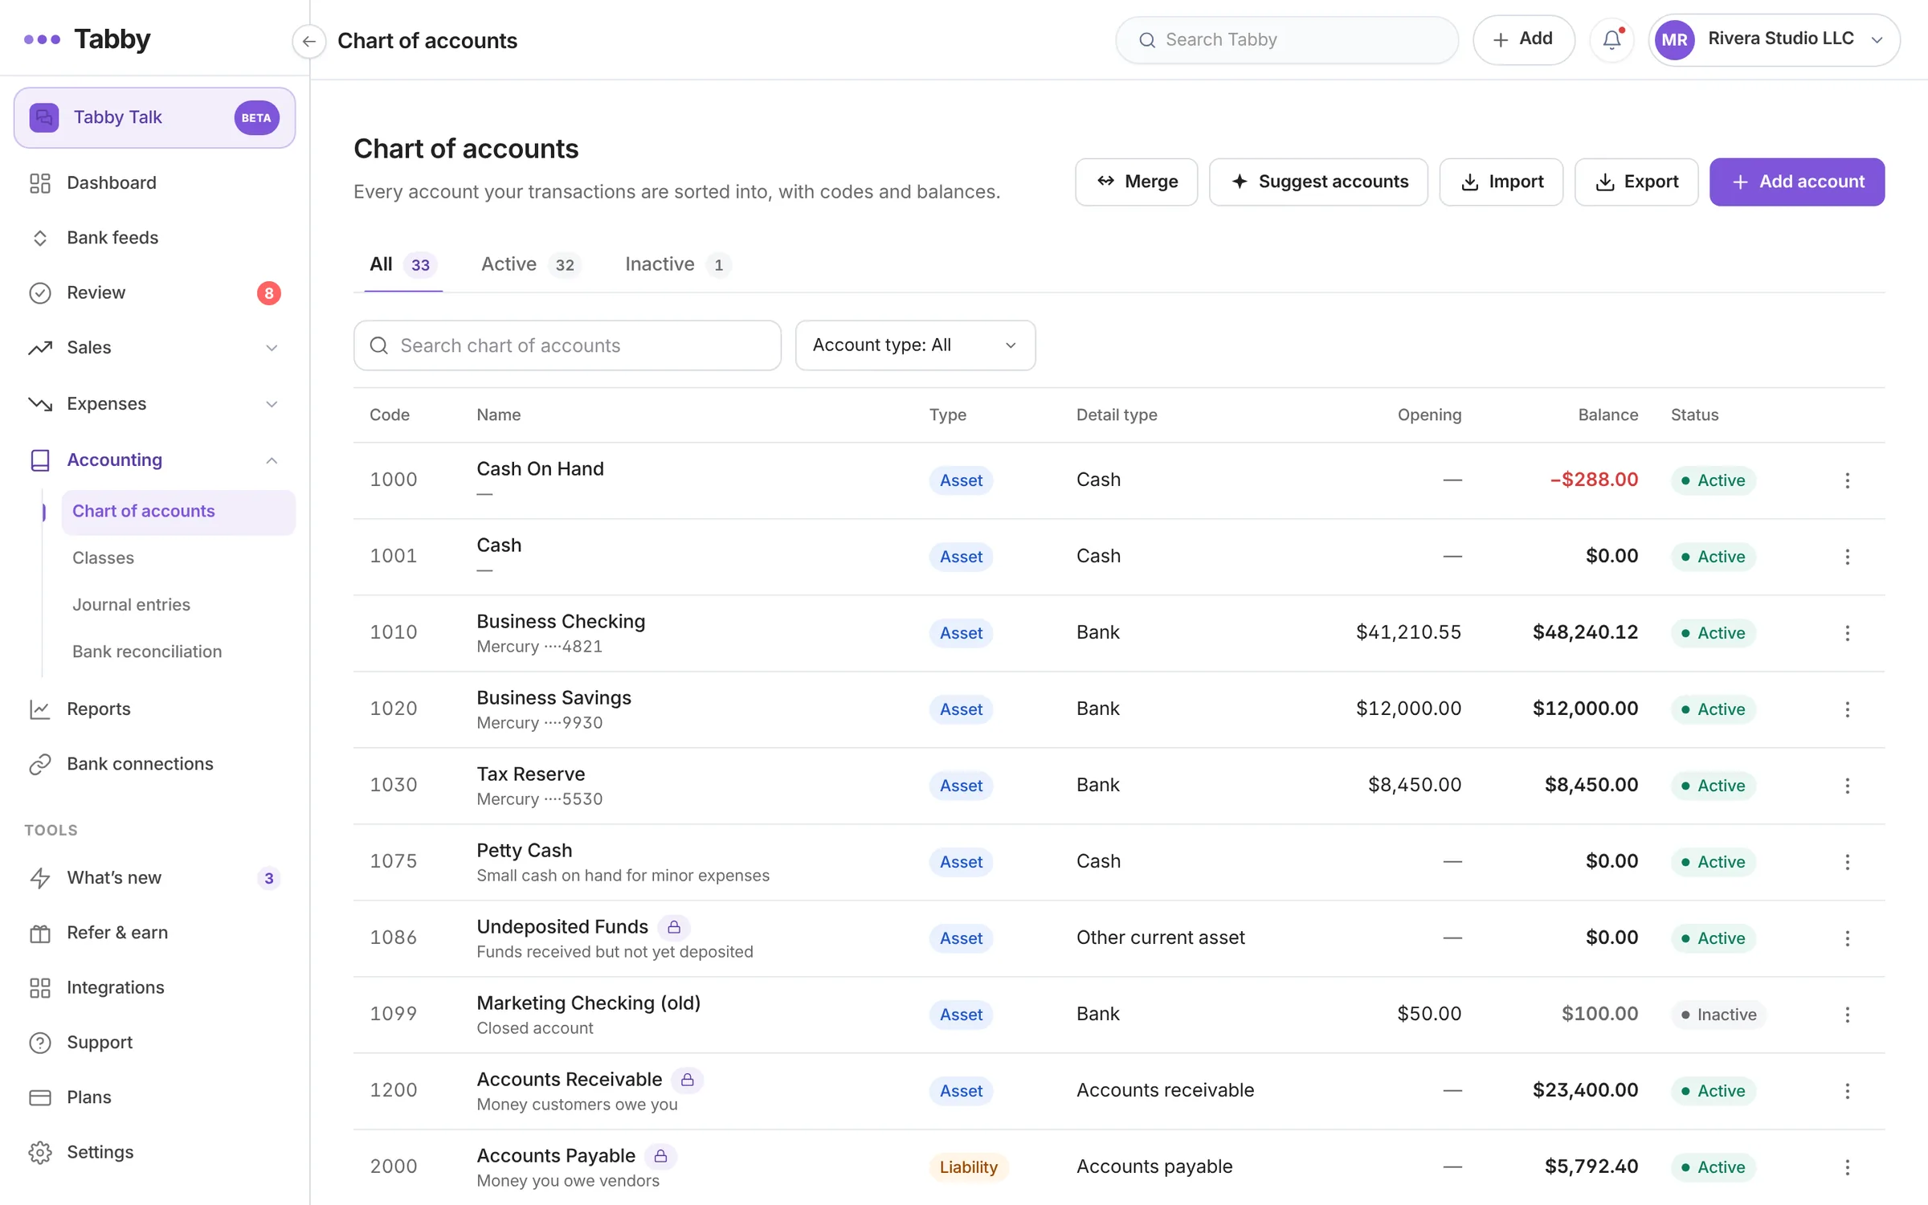
Task: Expand the Sales menu
Action: point(154,348)
